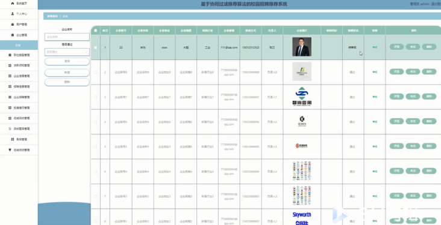Screen dimensions: 441x225
Task: Click shield icon of the last 在线测试管理 entry
Action: 10,150
